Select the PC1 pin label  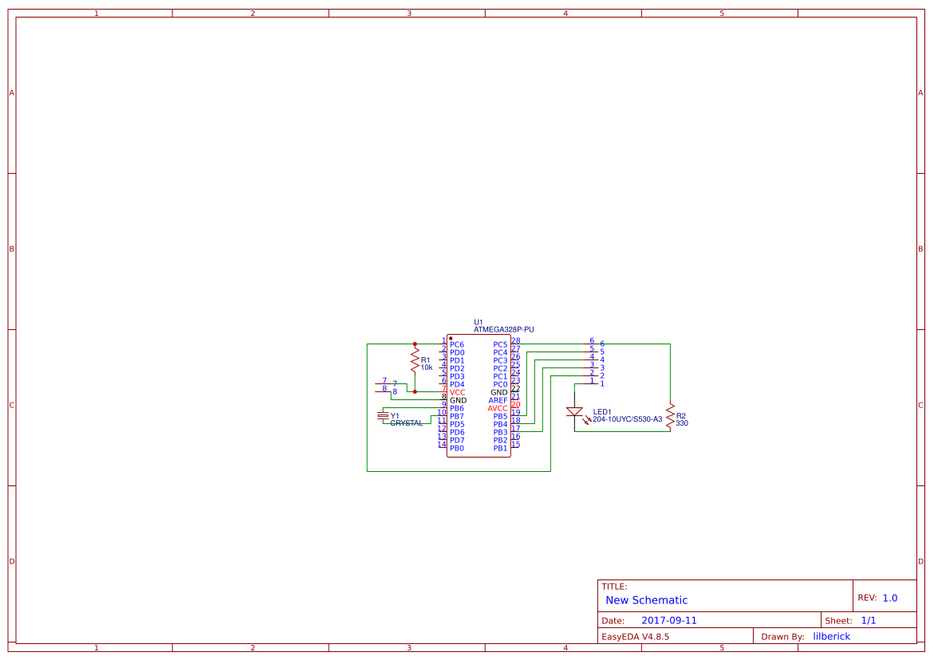[x=500, y=376]
